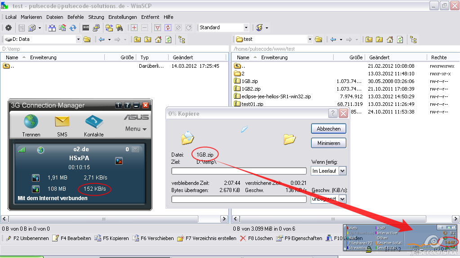Image resolution: width=460 pixels, height=258 pixels.
Task: Click Minimieren in the copy dialog
Action: click(x=329, y=143)
